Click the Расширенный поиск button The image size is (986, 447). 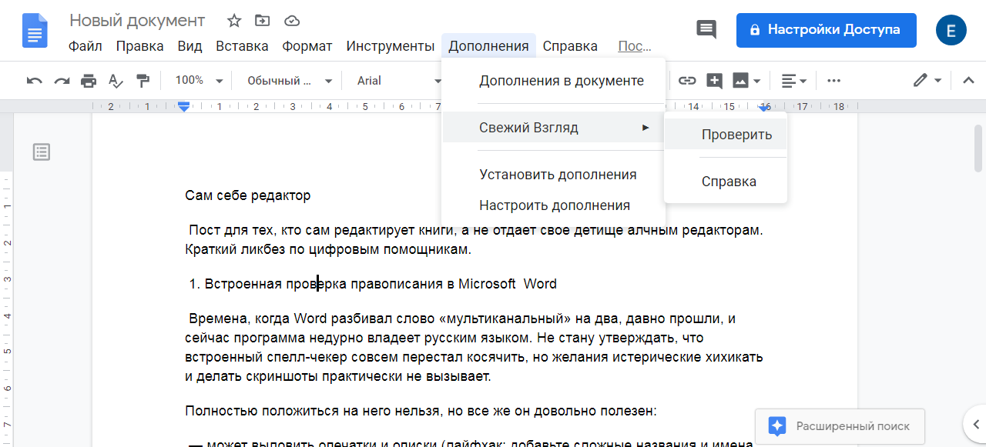tap(840, 425)
